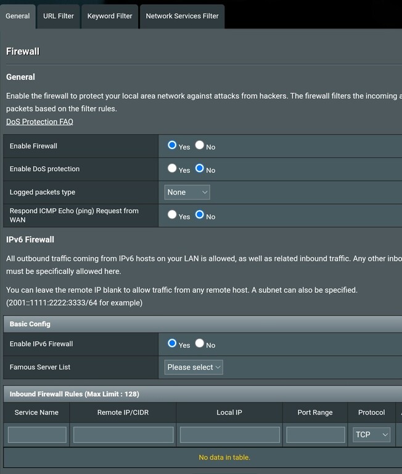The width and height of the screenshot is (402, 474).
Task: Select Yes for Enable IPv6 Firewall
Action: click(x=172, y=344)
